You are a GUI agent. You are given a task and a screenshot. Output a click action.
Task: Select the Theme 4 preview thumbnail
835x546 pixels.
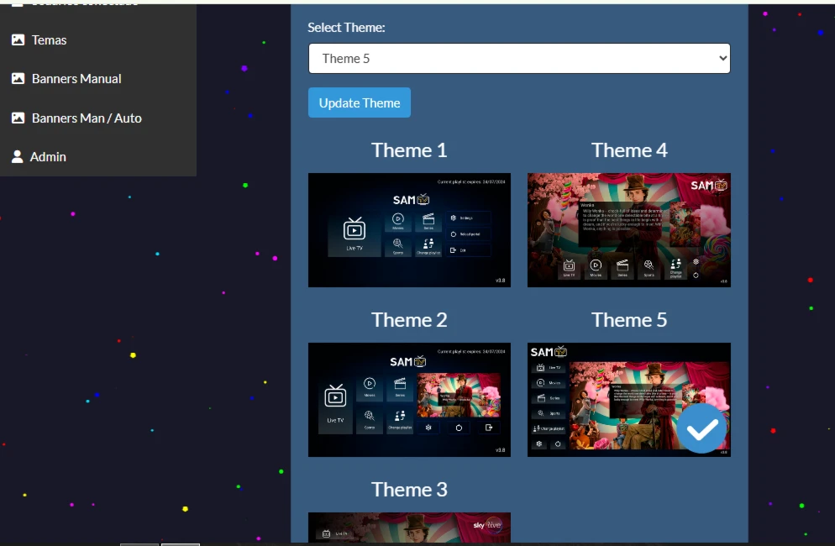click(629, 230)
